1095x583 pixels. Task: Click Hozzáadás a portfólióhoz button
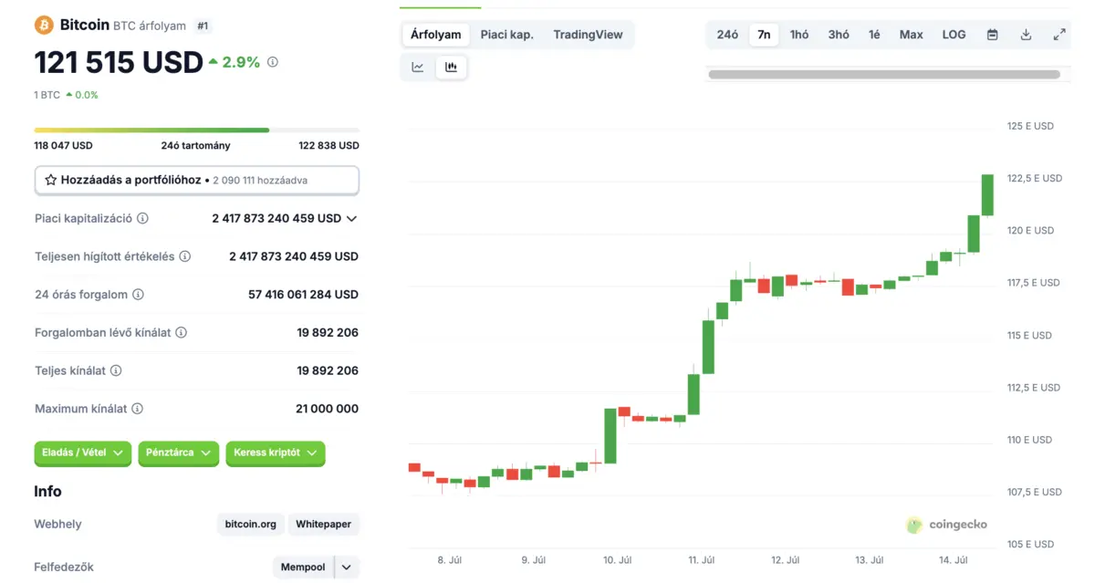tap(196, 180)
